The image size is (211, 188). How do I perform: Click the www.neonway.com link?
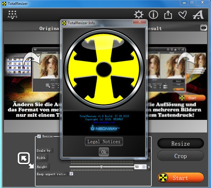(104, 123)
